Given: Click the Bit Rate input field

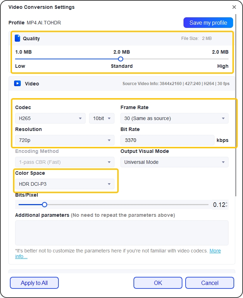Looking at the screenshot, I should click(167, 140).
